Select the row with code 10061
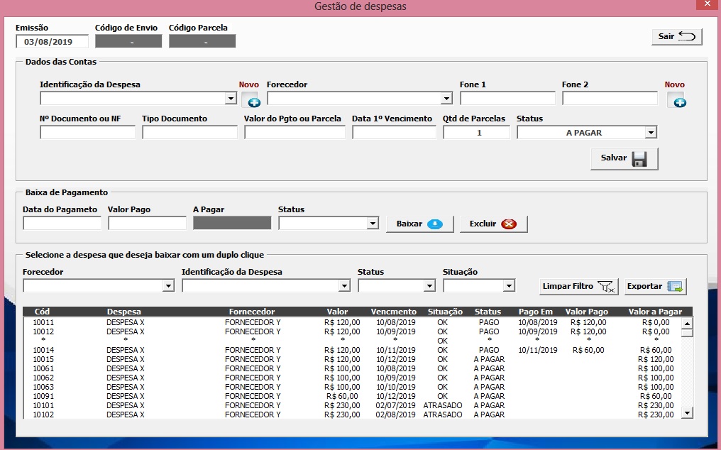 [x=353, y=368]
